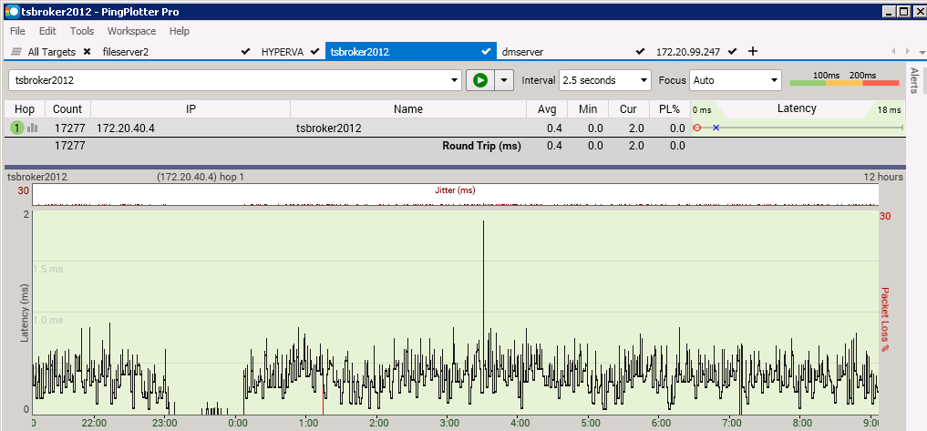Click the checkmark on the HYPERVA tab

pyautogui.click(x=314, y=52)
